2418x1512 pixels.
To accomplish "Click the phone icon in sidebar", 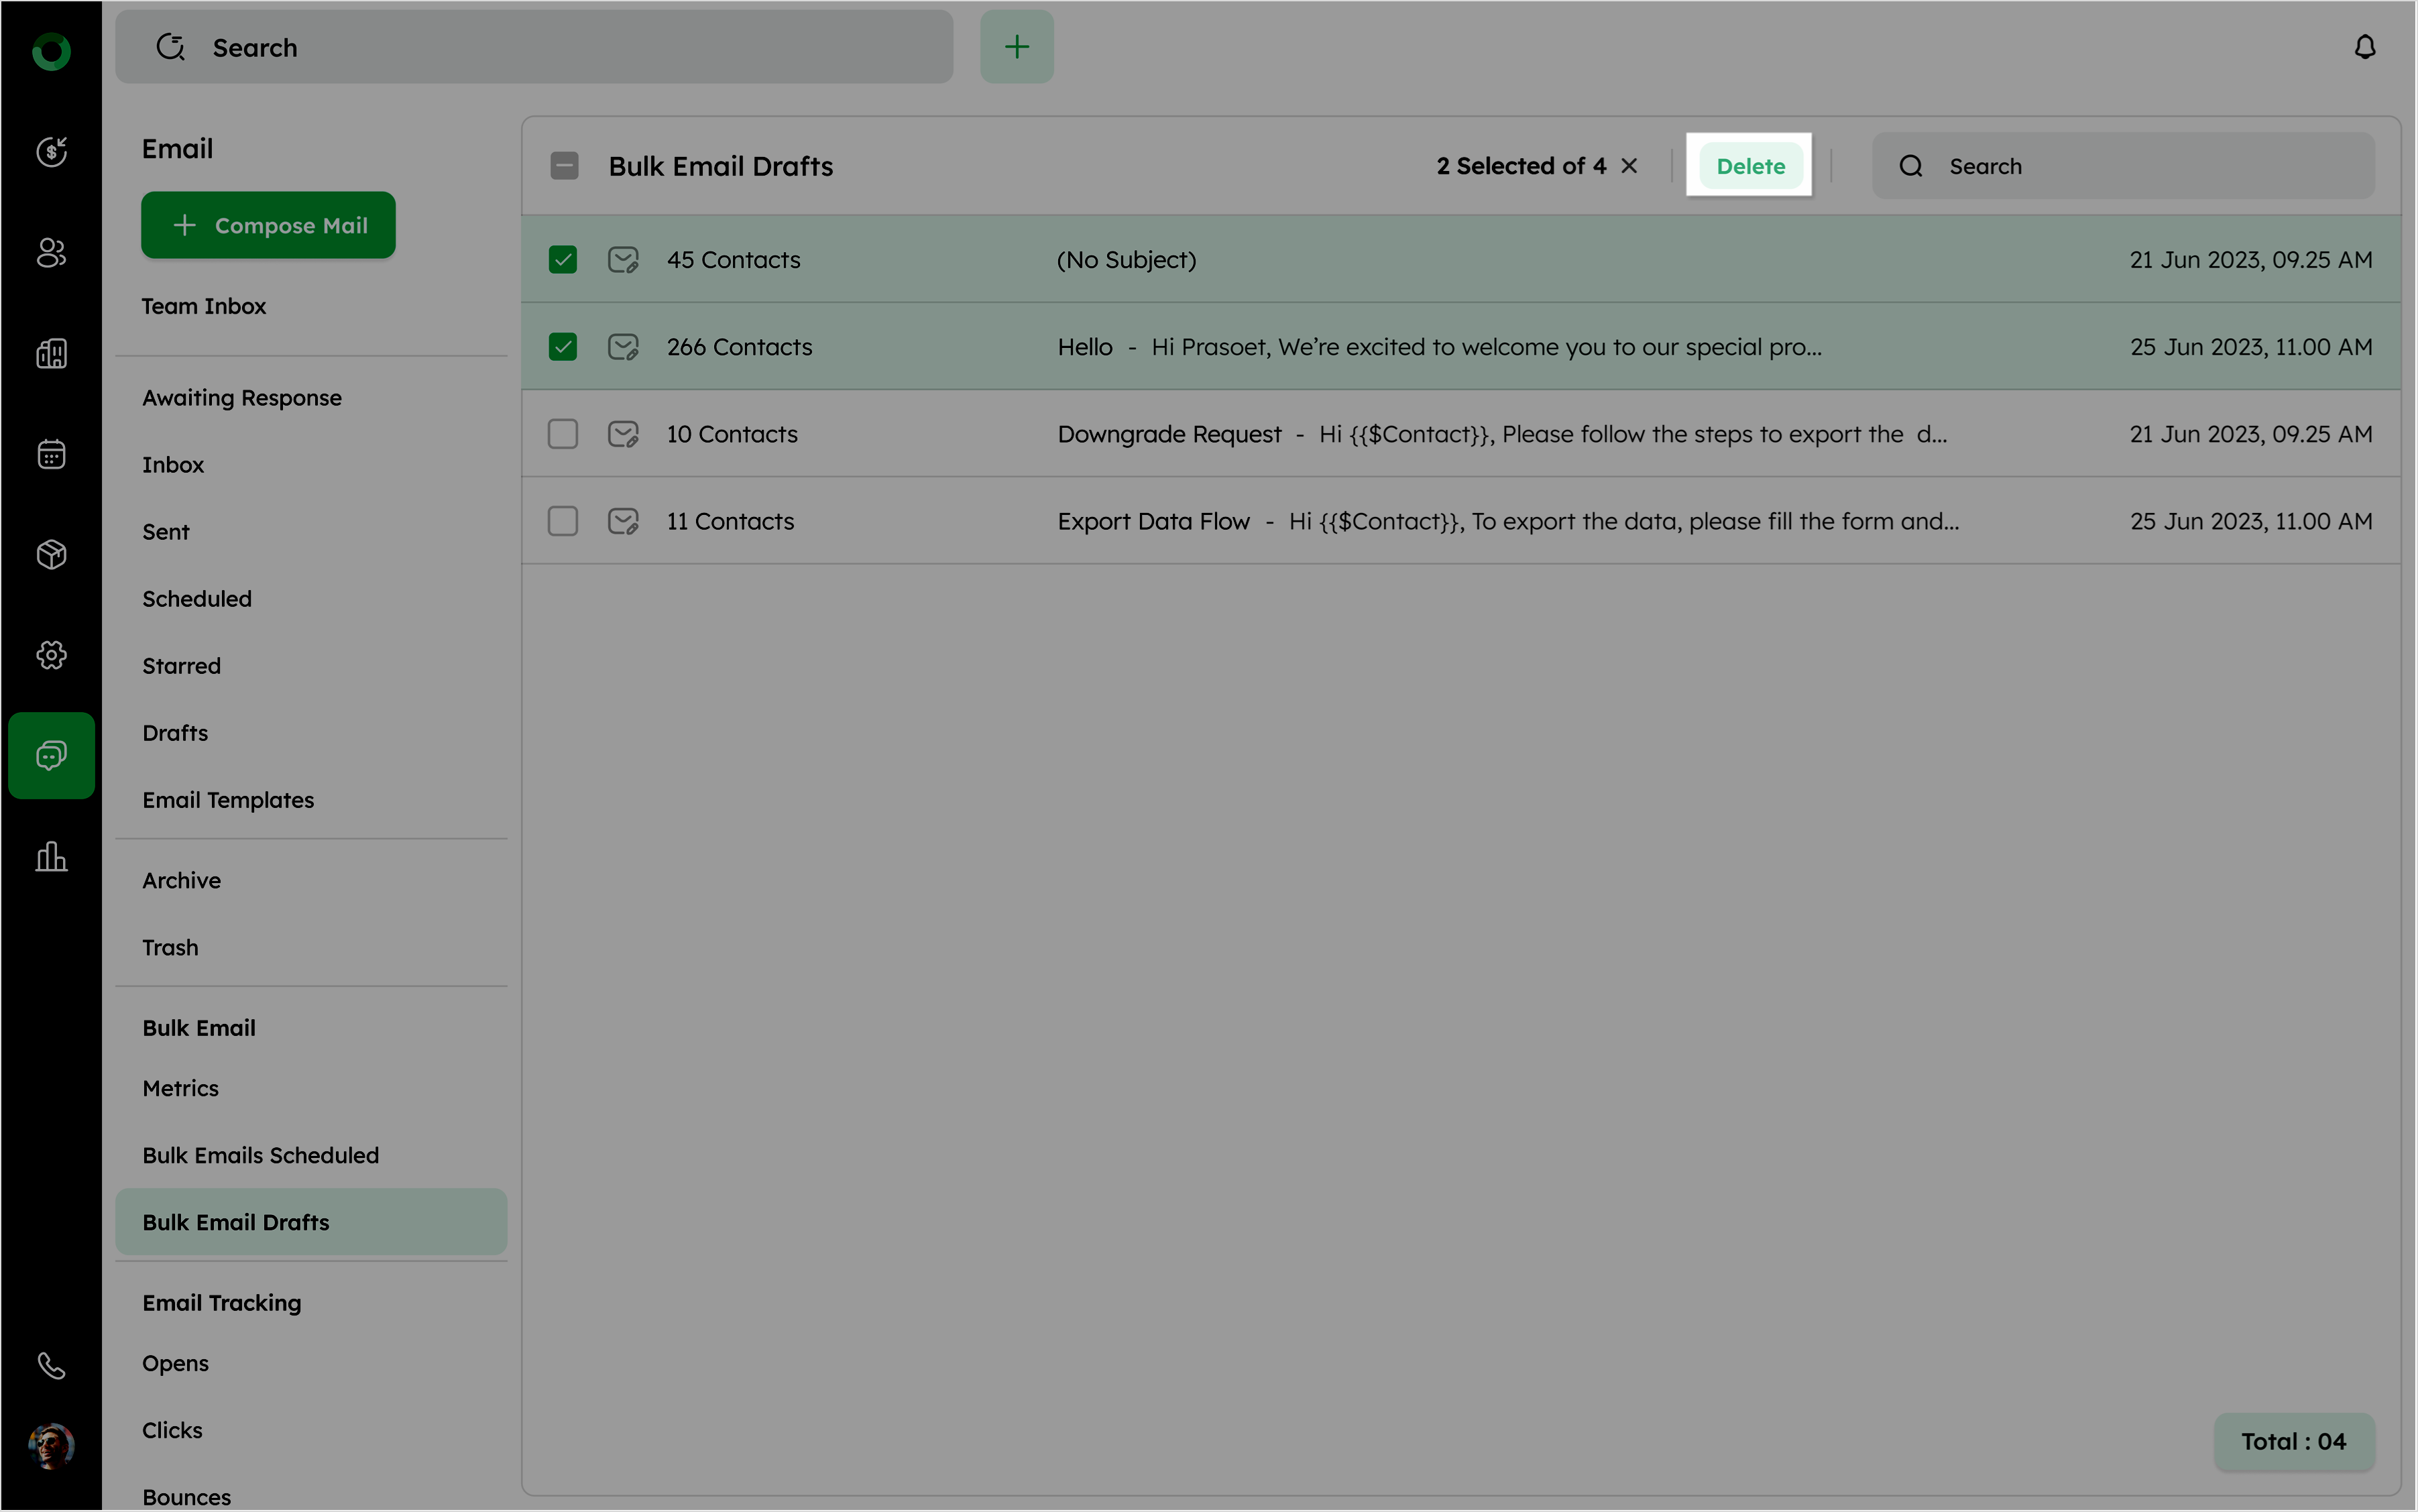I will pyautogui.click(x=51, y=1365).
